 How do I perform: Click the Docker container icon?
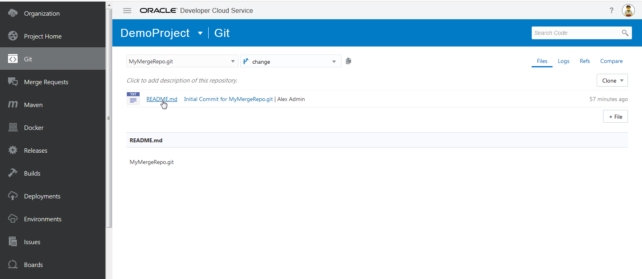(13, 127)
